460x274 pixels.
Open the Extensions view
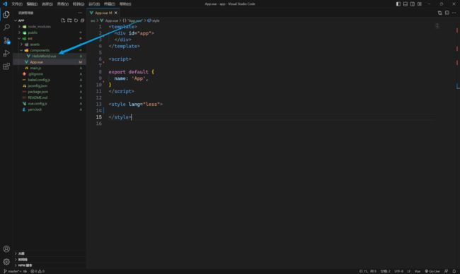click(6, 66)
